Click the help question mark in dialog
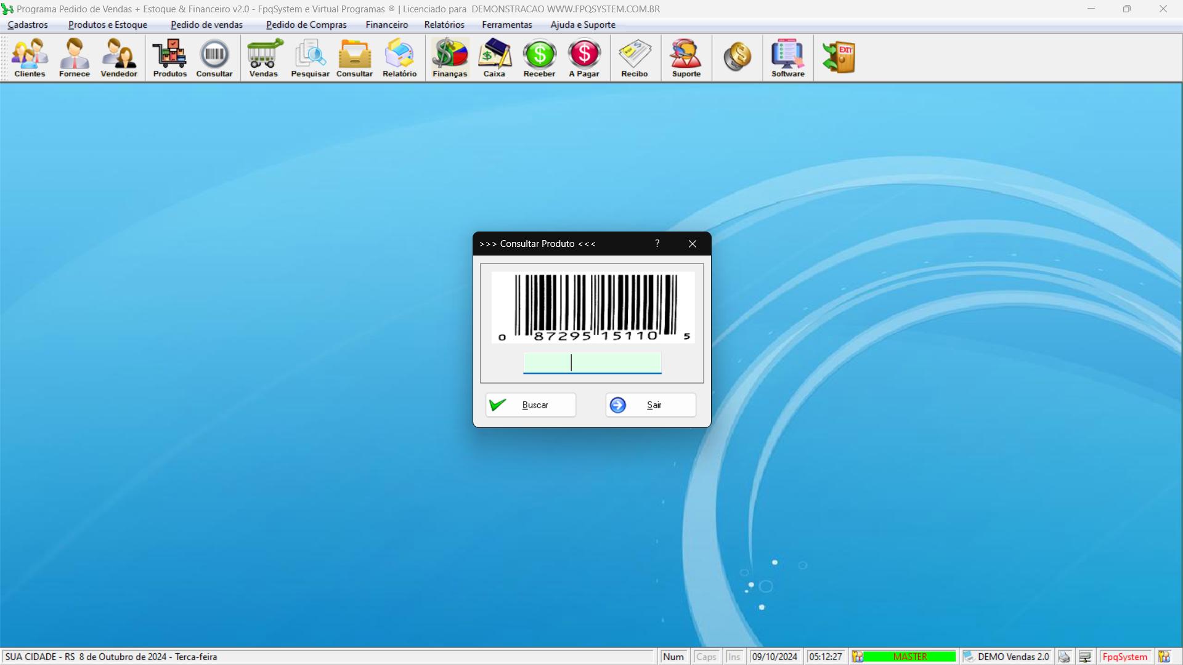The height and width of the screenshot is (665, 1183). click(657, 244)
